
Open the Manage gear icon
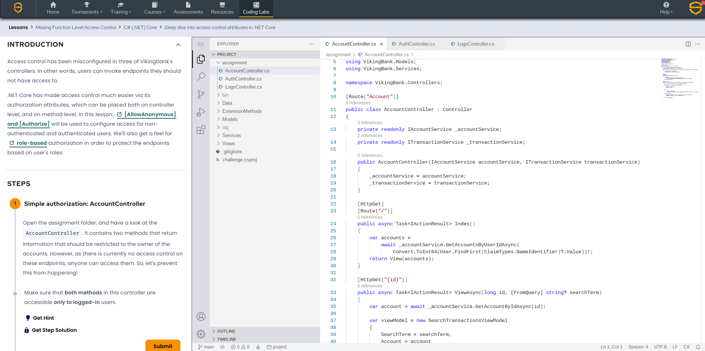click(x=201, y=334)
